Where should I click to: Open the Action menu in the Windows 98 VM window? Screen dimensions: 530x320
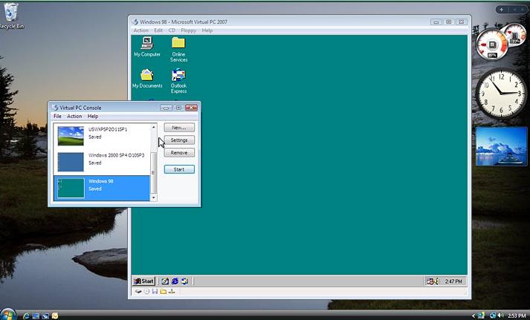[140, 30]
